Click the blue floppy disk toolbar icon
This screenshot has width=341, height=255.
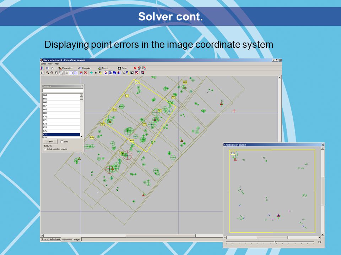(x=115, y=73)
